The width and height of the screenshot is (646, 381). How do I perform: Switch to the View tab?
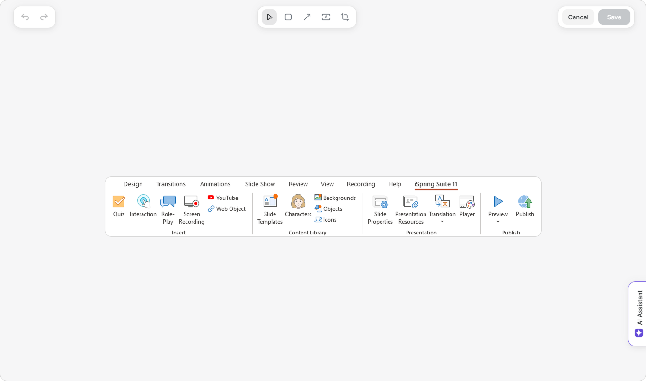327,184
